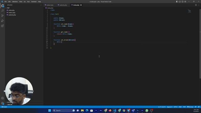Open the Explorer view in activity bar
The height and width of the screenshot is (113, 201).
point(3,6)
